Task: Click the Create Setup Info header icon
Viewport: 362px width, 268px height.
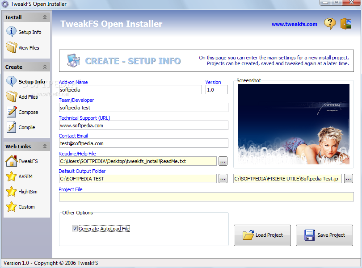Action: tap(73, 60)
